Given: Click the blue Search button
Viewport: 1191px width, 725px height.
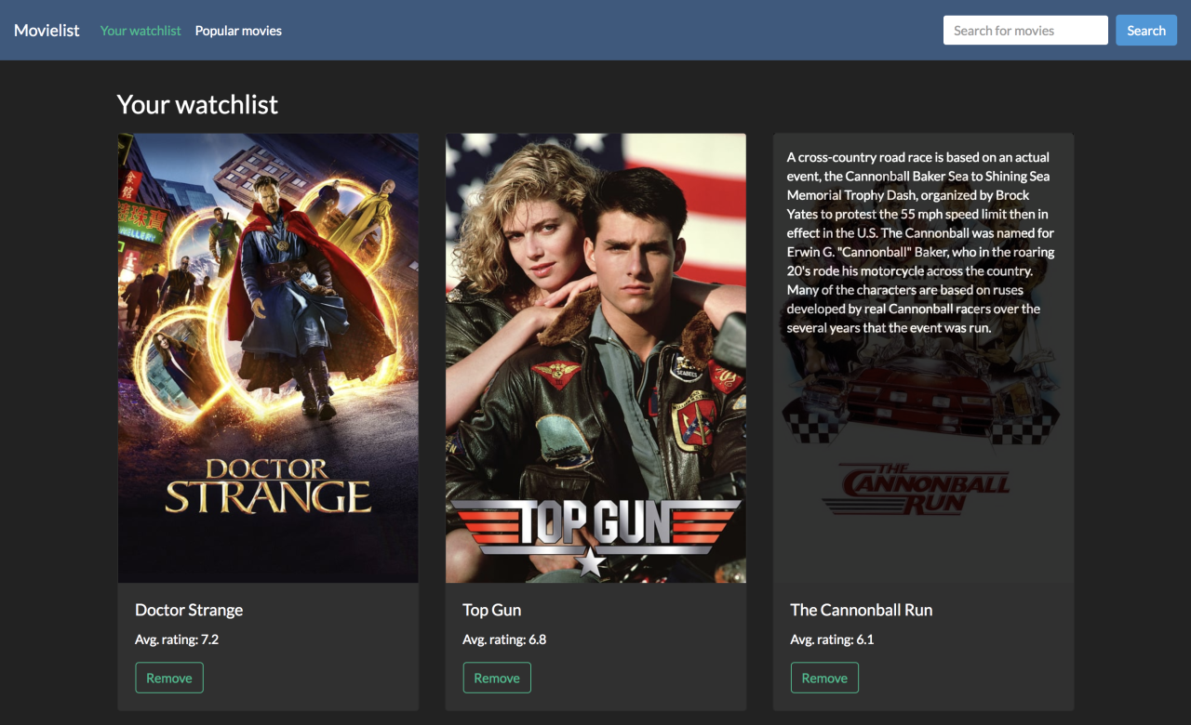Looking at the screenshot, I should [x=1146, y=31].
